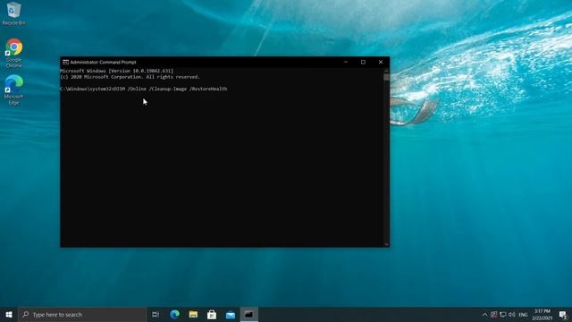
Task: Open the network status tray icon
Action: tap(503, 314)
